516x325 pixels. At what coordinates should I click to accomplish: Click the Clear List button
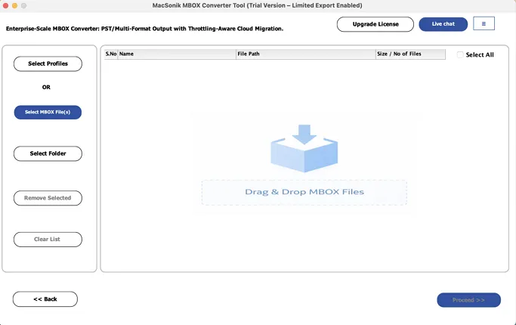[x=48, y=240]
